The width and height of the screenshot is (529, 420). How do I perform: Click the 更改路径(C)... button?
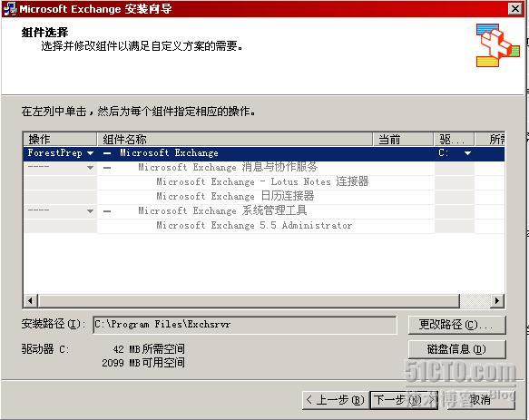456,325
